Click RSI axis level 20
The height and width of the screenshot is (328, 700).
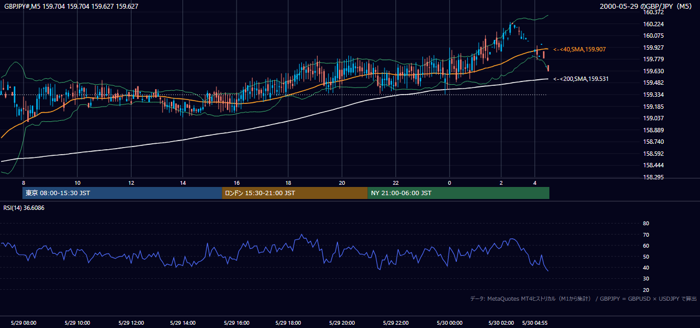click(x=646, y=290)
